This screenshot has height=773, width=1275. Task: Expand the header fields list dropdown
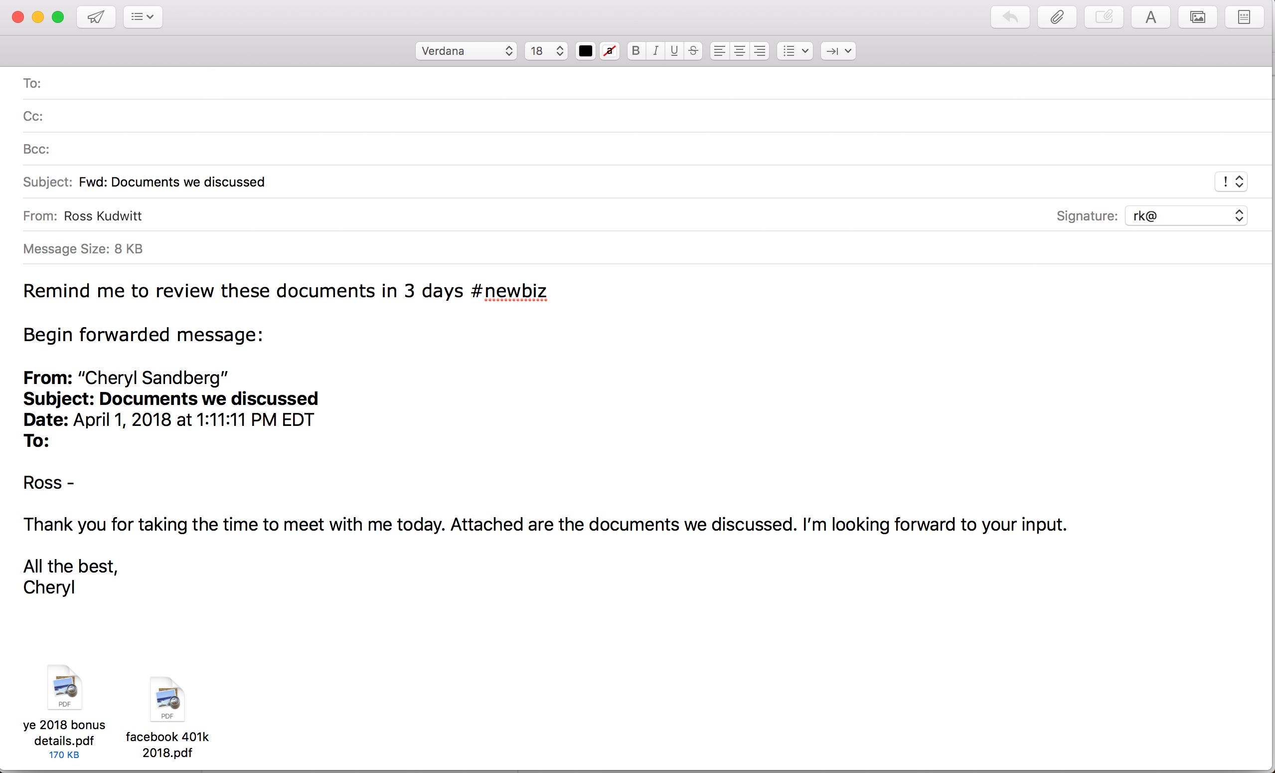pos(142,17)
